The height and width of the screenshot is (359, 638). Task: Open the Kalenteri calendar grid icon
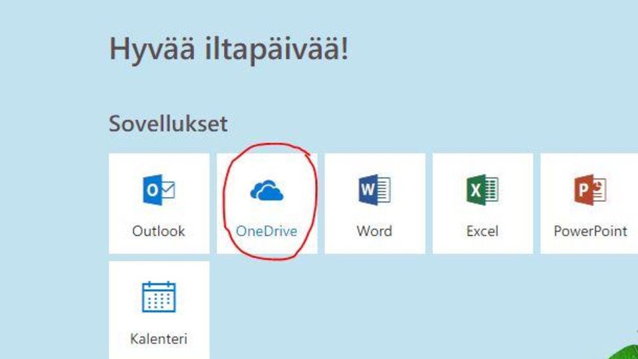(x=159, y=297)
